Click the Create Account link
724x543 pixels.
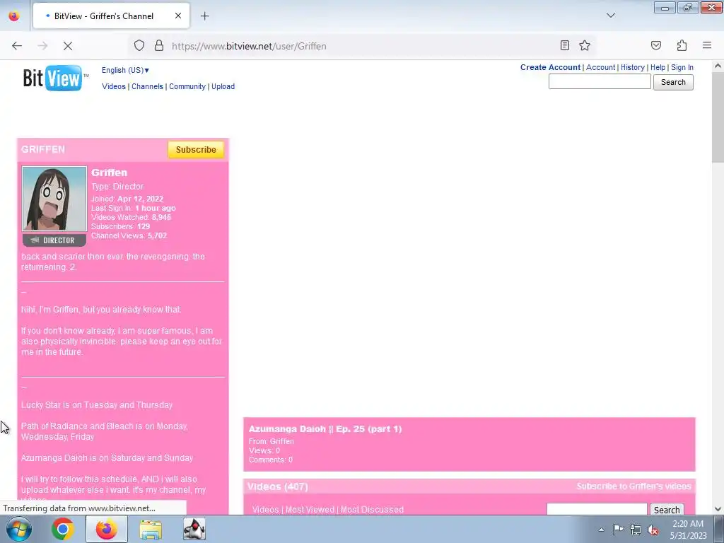click(550, 67)
